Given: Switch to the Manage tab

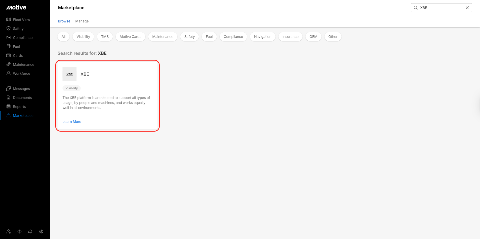Looking at the screenshot, I should click(x=82, y=21).
